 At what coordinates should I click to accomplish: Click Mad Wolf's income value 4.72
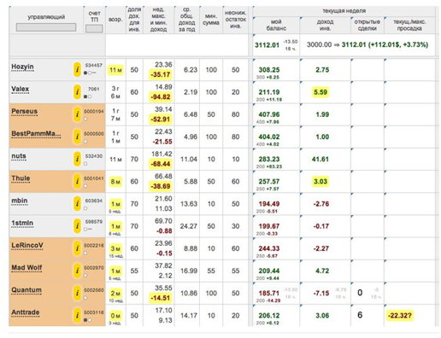click(x=322, y=271)
